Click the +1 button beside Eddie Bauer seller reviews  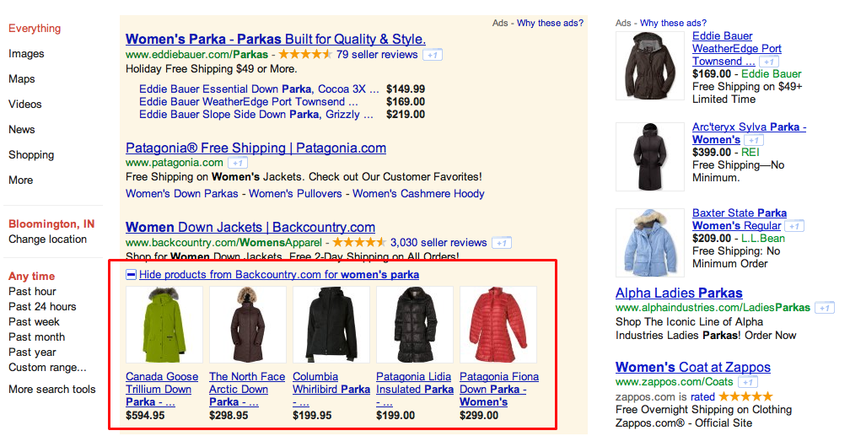(x=433, y=55)
